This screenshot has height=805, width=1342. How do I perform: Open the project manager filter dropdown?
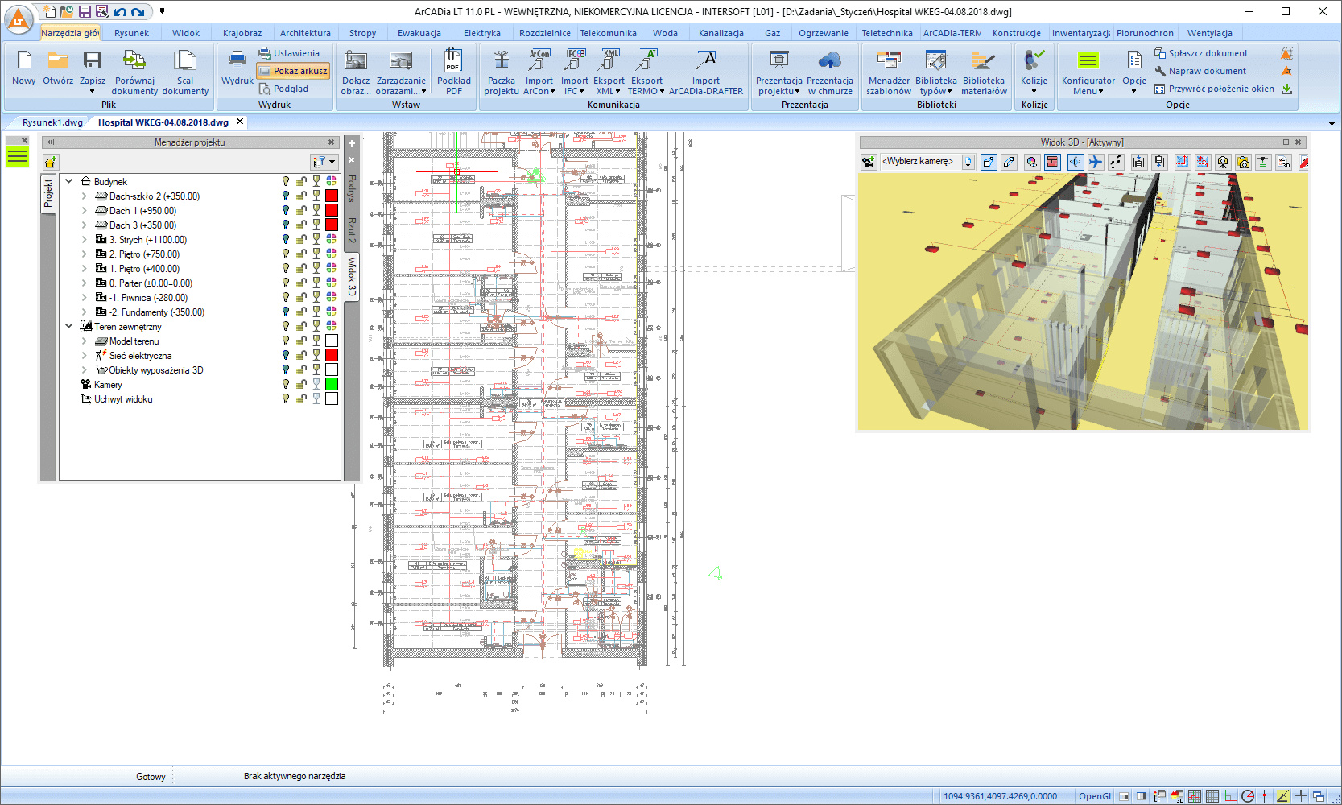[x=324, y=162]
